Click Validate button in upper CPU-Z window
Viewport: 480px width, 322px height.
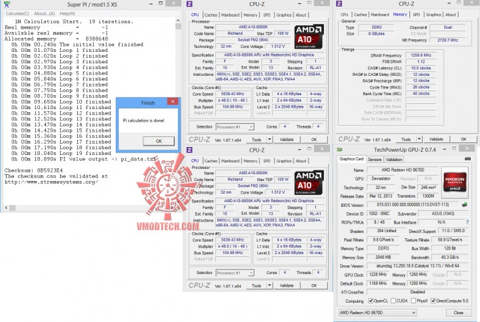[x=287, y=140]
